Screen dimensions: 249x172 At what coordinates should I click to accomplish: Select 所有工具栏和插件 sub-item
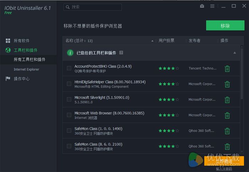30,59
